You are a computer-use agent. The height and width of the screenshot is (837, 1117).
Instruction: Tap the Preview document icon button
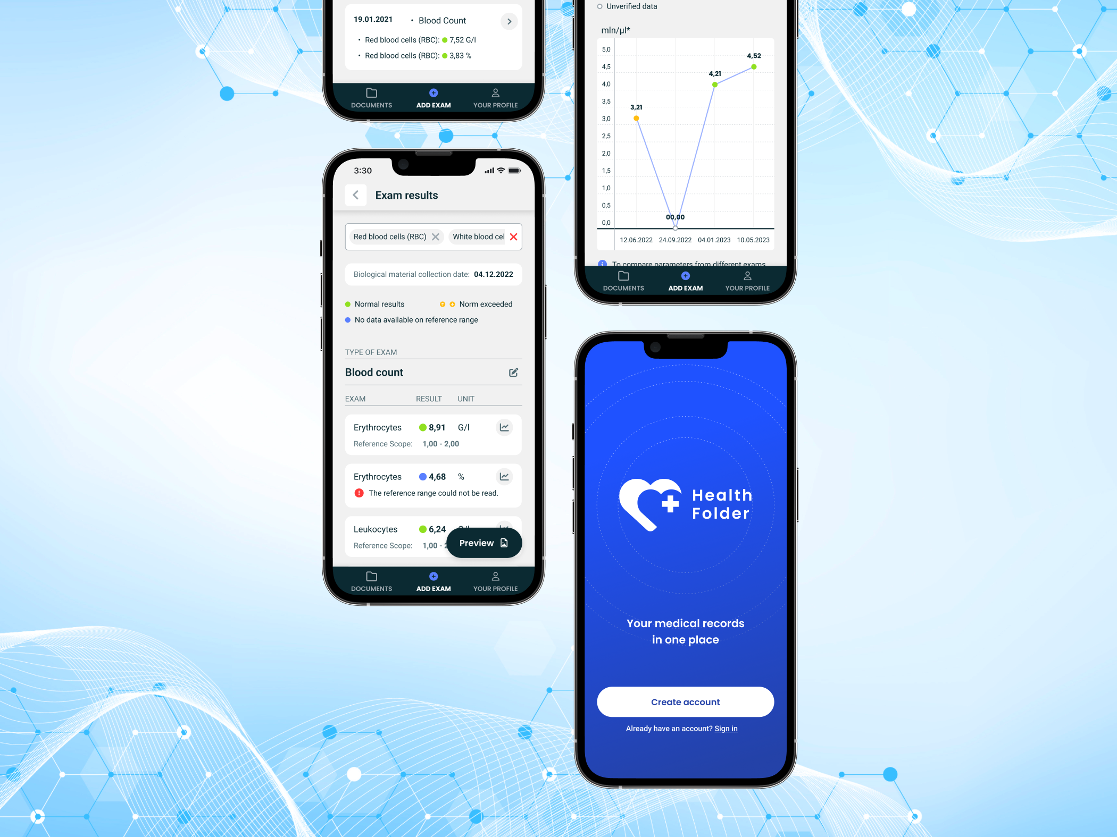pyautogui.click(x=504, y=543)
